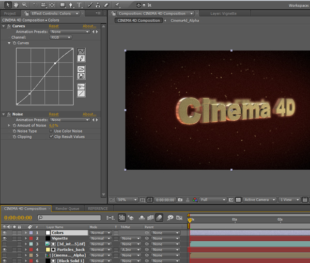Show the 3d_int tif layer
Viewport: 310px width, 263px height.
point(4,244)
